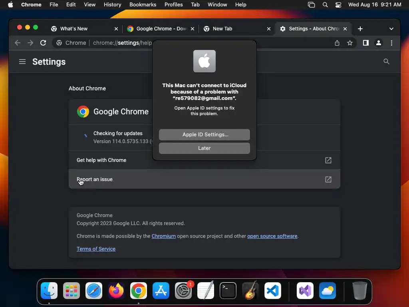This screenshot has height=307, width=409.
Task: Go forward with the browser forward arrow
Action: tap(30, 43)
